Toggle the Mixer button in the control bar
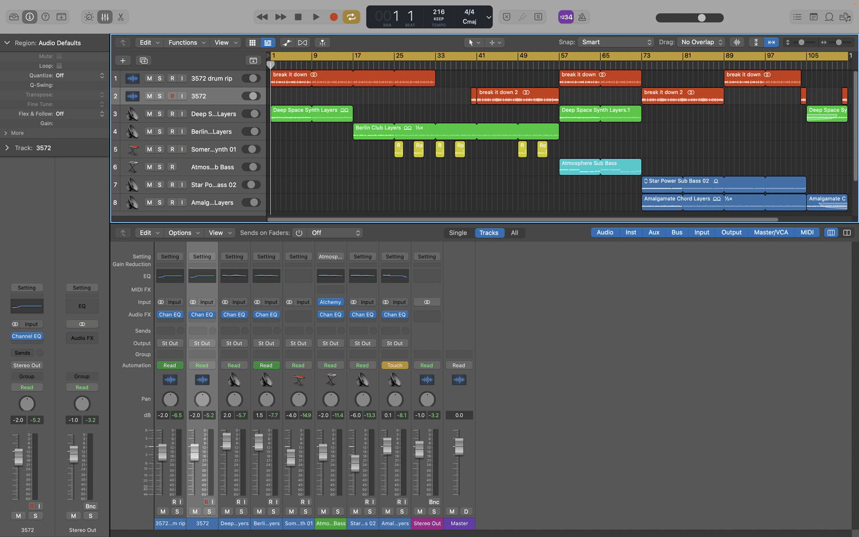This screenshot has height=537, width=859. coord(105,17)
